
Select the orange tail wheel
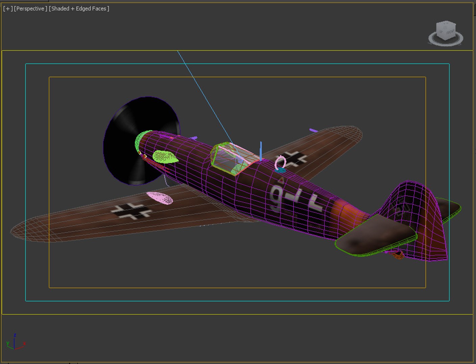pos(399,255)
